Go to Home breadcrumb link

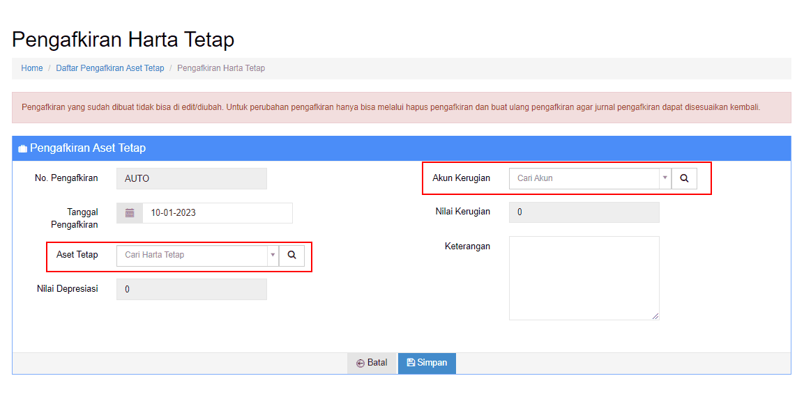tap(32, 68)
